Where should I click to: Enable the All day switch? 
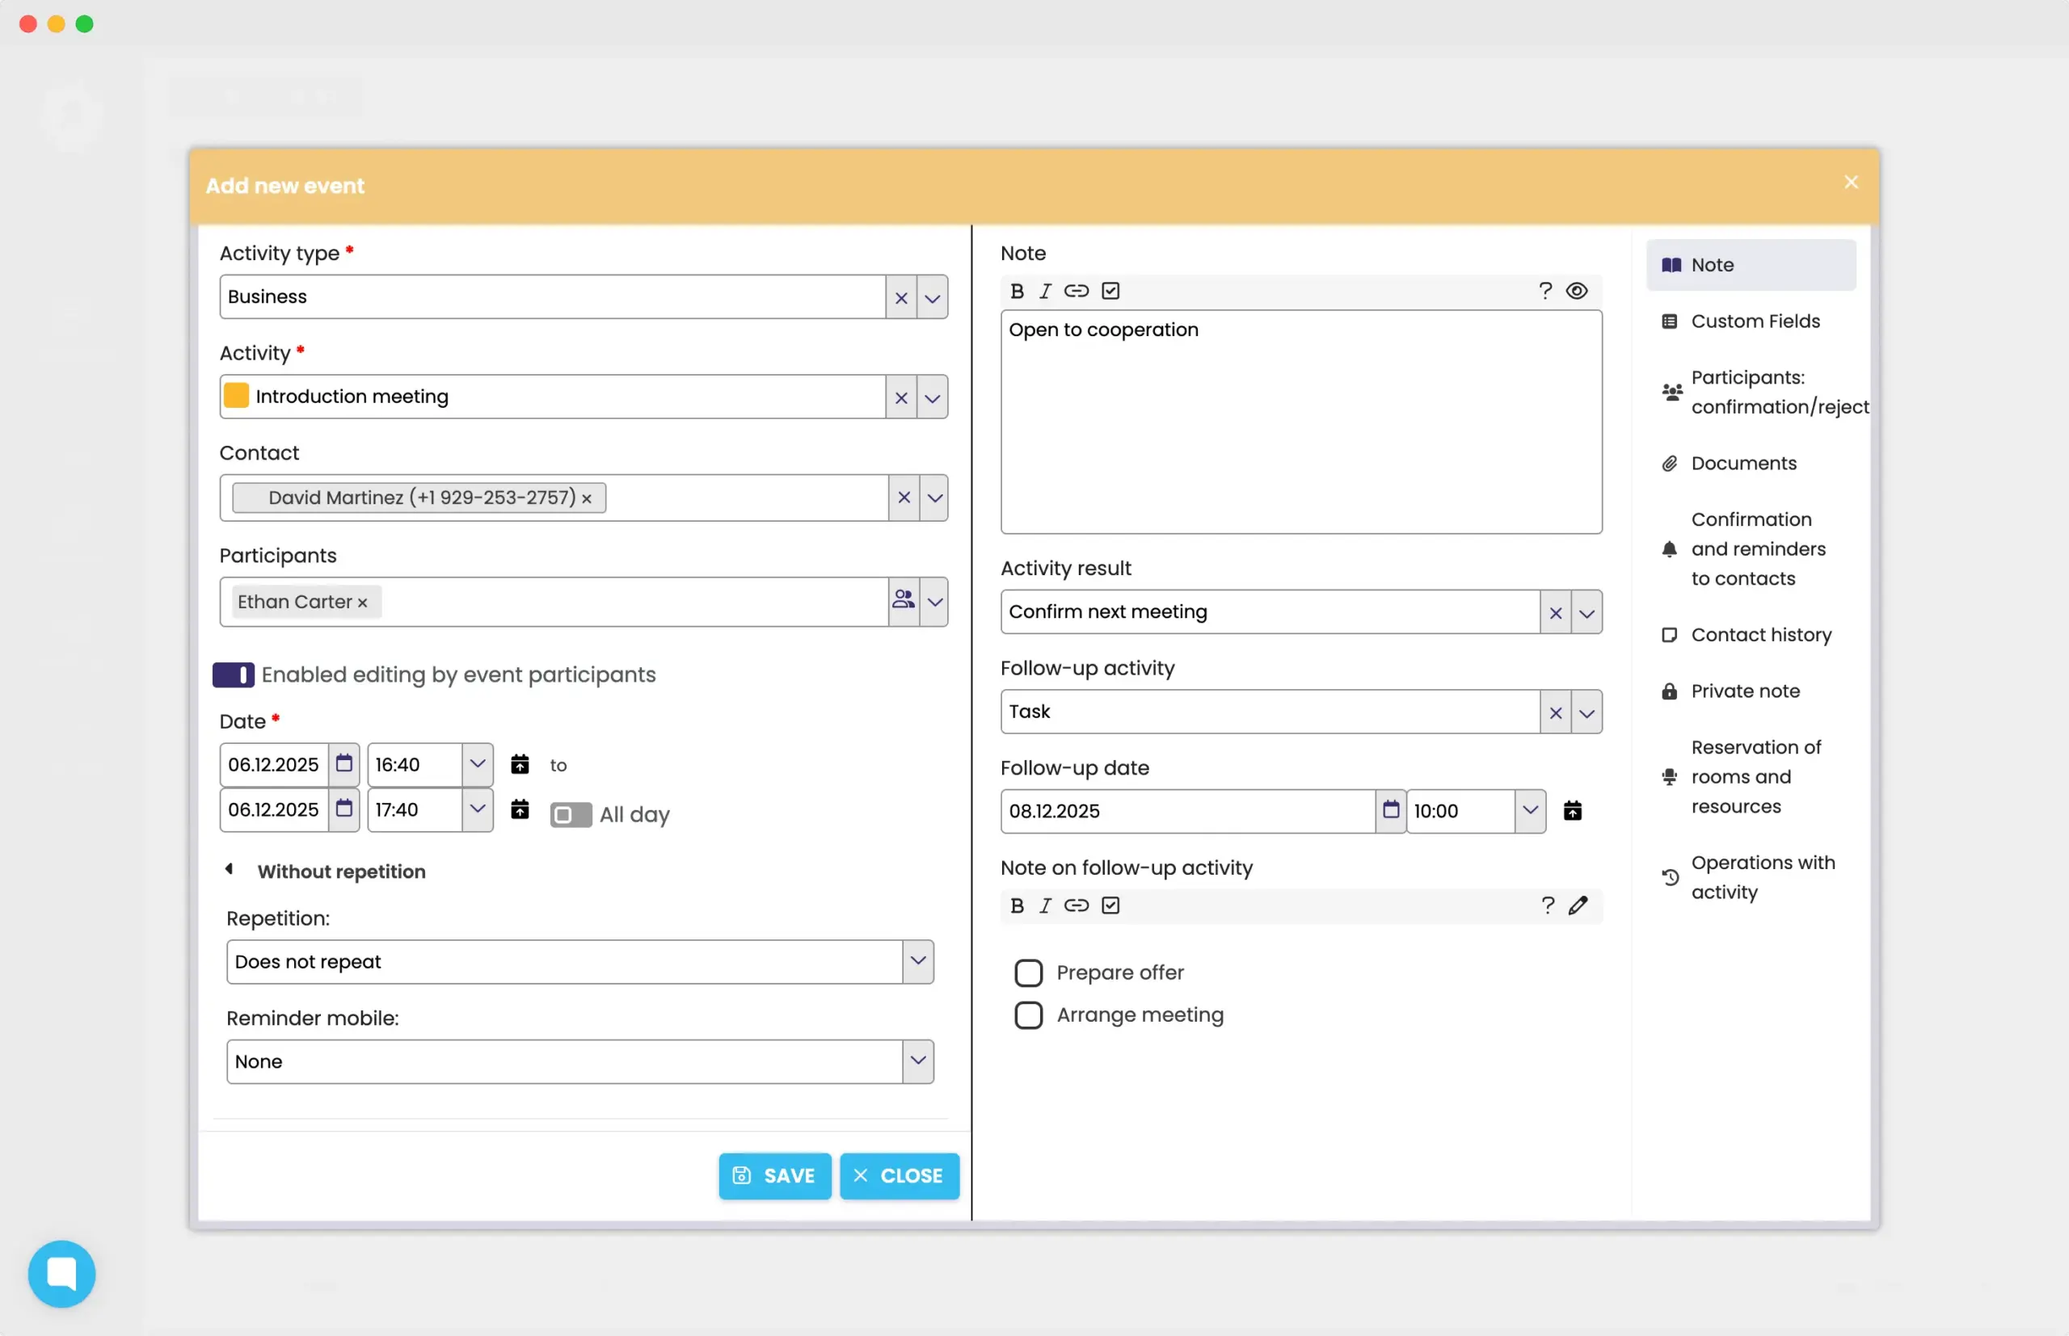click(x=571, y=815)
